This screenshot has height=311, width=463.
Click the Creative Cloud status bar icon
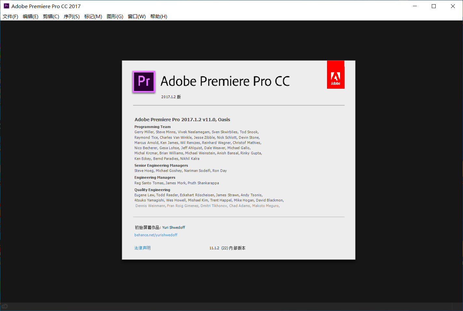5,306
